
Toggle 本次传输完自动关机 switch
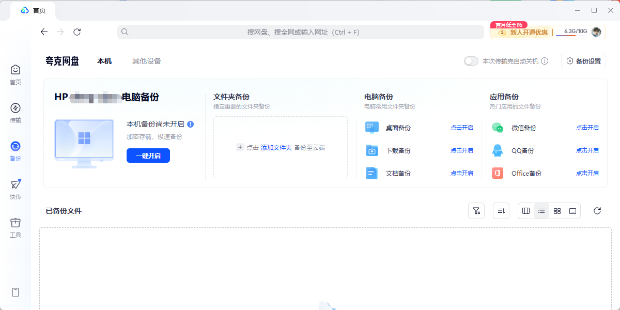click(471, 61)
